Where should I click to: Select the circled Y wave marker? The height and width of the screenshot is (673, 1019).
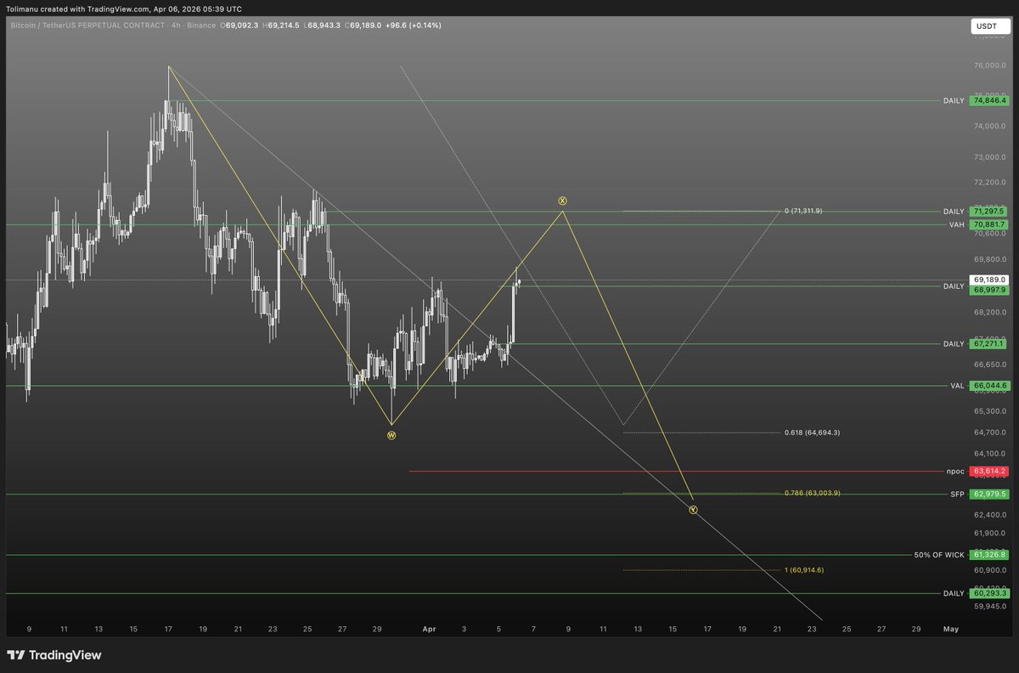(x=694, y=510)
